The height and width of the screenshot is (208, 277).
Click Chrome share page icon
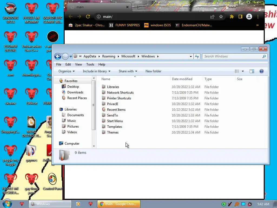(x=212, y=17)
